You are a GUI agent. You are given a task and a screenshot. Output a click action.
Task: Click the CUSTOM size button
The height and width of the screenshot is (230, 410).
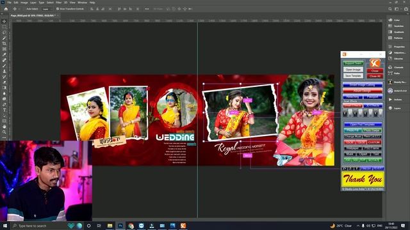[x=374, y=142]
